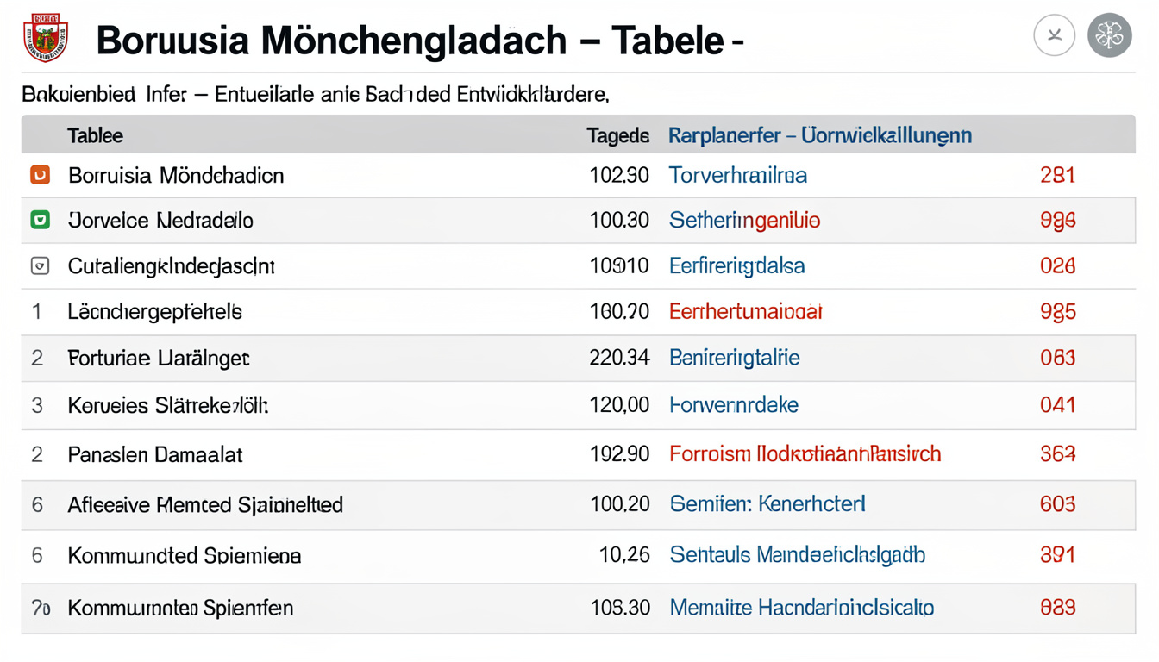Click the circular X icon at top right
1159x662 pixels.
[x=1054, y=35]
